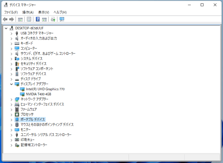Click the speaker icon for オーディオの入力および出力
Screen dimensions: 223x163
pos(17,38)
